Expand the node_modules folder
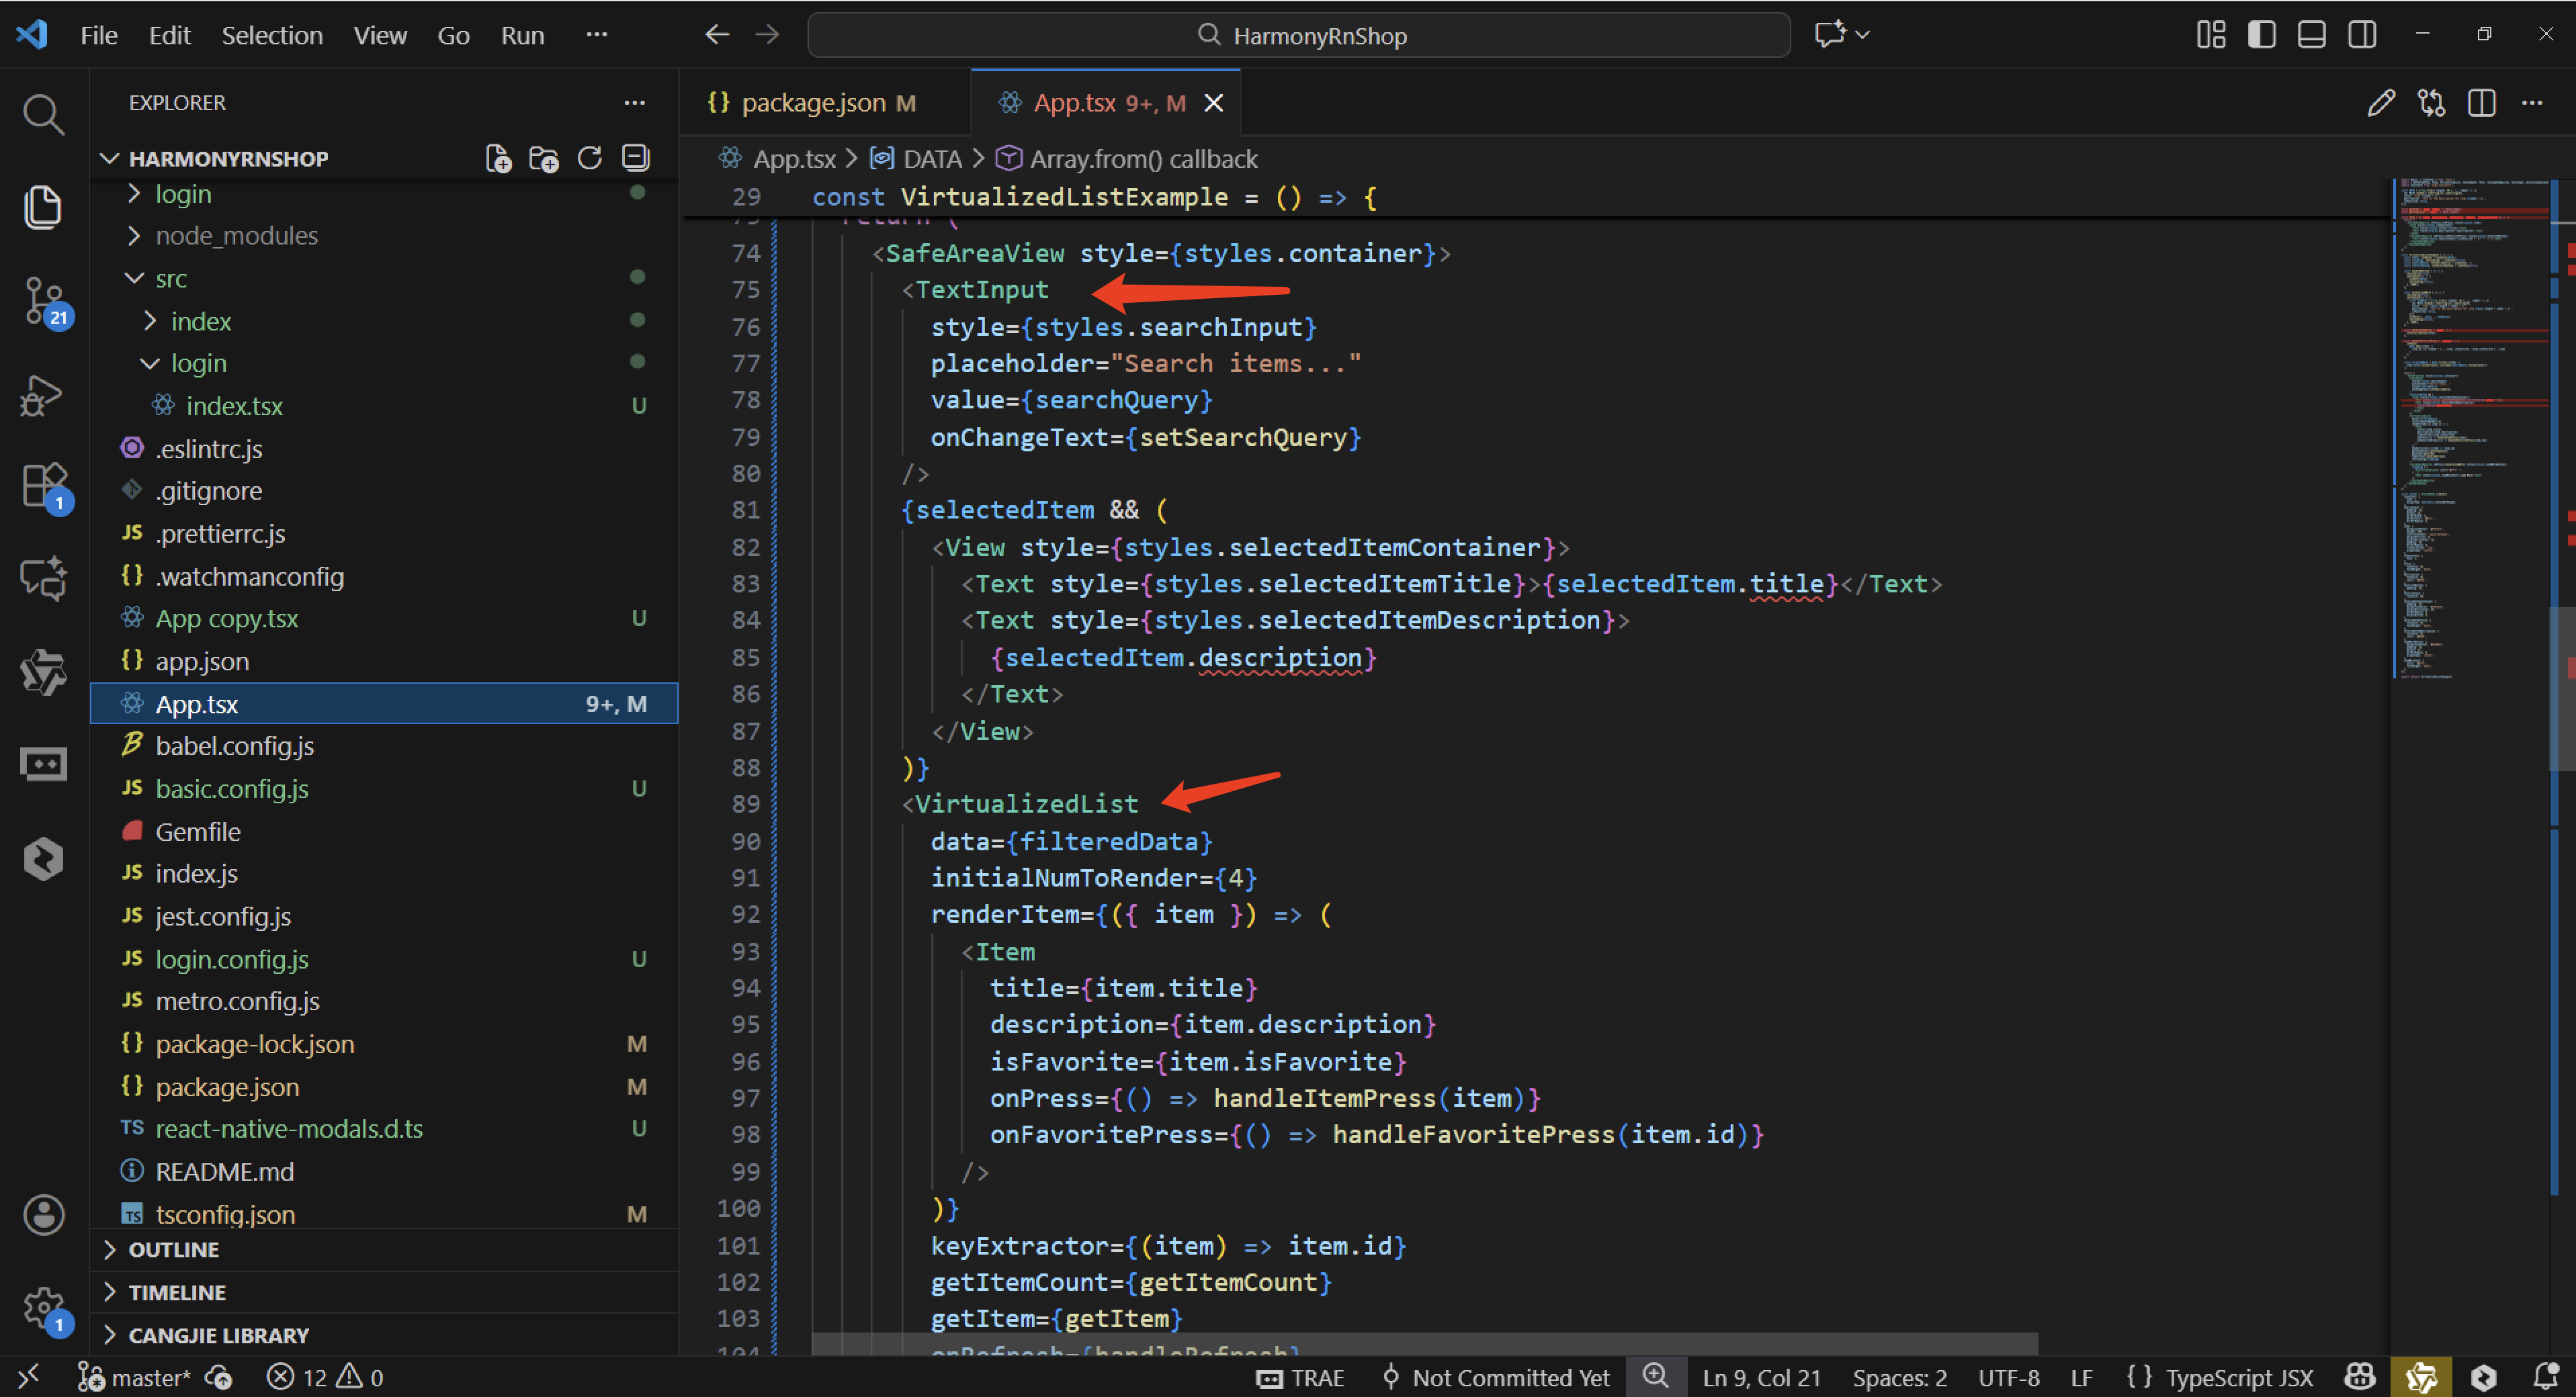 [236, 236]
